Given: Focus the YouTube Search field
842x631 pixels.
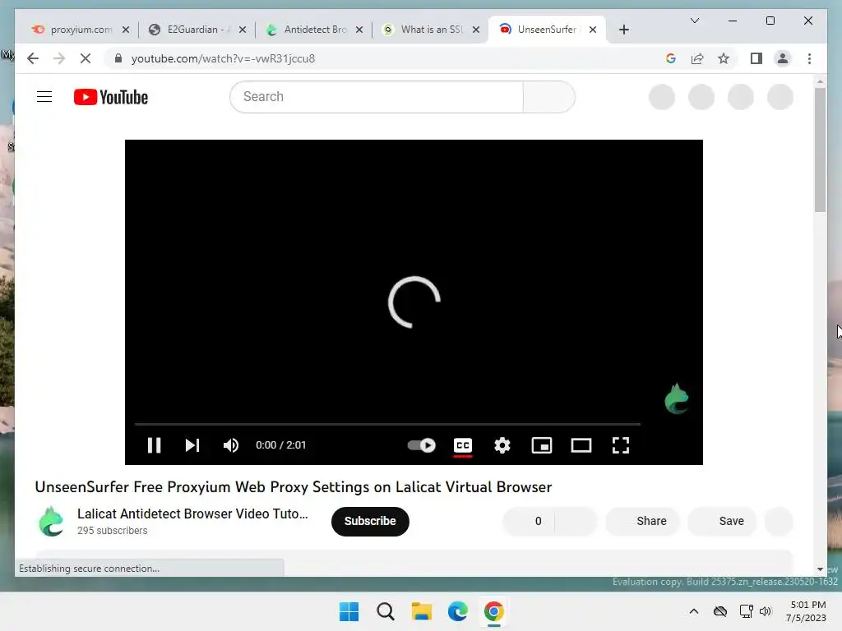Looking at the screenshot, I should 377,97.
